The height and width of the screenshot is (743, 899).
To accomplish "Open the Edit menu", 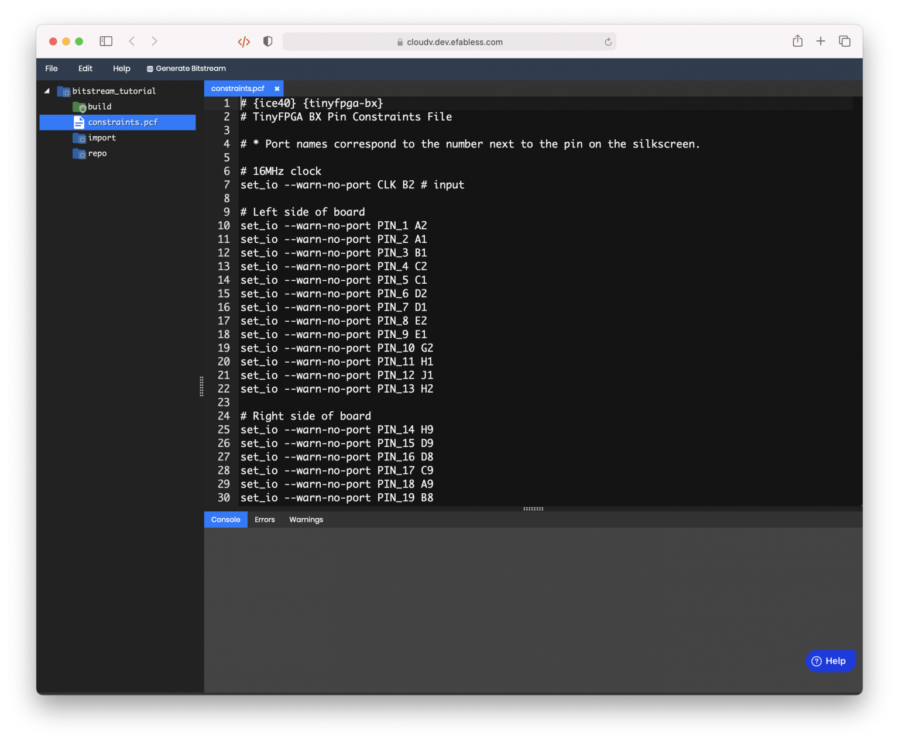I will 85,68.
